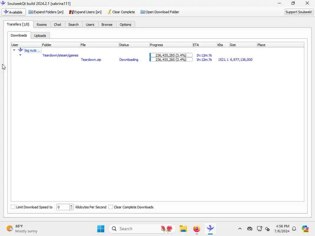315x236 pixels.
Task: Click the display cast tray icon
Action: tap(259, 229)
